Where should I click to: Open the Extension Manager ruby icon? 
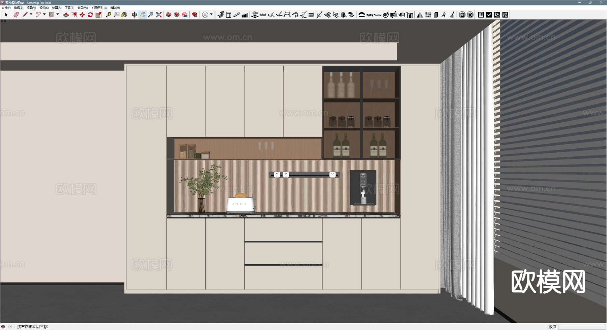tap(195, 14)
